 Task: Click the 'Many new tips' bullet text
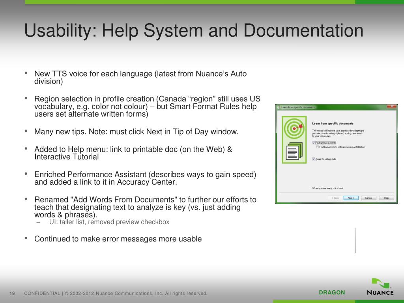[x=136, y=132]
